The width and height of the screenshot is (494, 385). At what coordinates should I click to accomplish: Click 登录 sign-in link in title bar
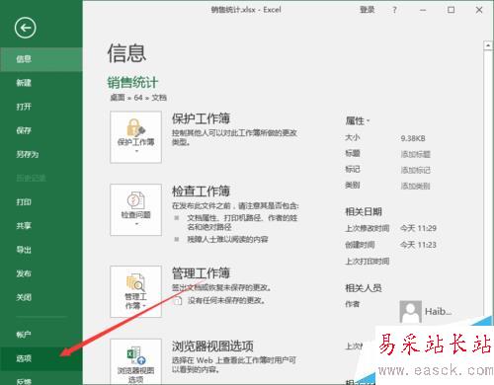pos(367,10)
